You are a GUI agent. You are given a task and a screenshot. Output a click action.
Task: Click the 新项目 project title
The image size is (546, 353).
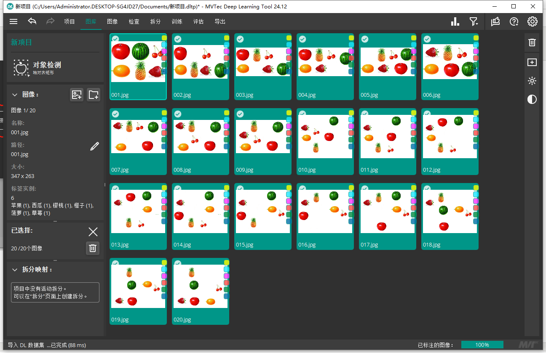coord(21,42)
